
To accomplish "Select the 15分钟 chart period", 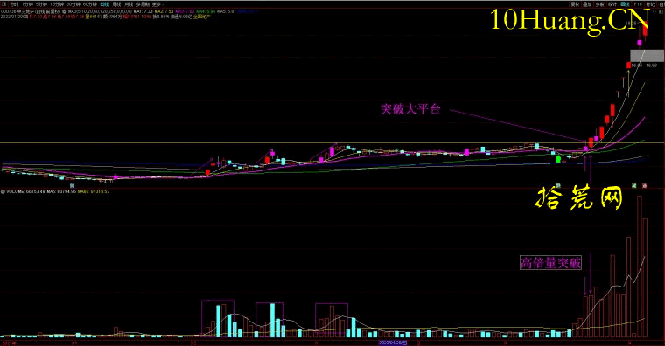I will tap(57, 4).
